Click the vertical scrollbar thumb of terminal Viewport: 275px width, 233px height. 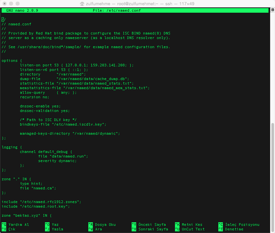[x=272, y=177]
